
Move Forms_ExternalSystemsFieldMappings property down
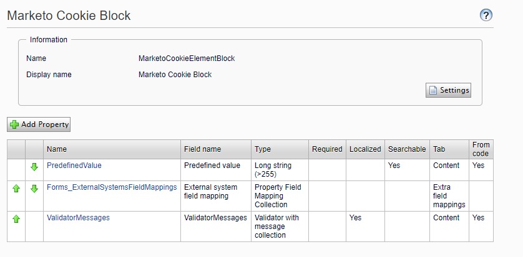pyautogui.click(x=34, y=188)
